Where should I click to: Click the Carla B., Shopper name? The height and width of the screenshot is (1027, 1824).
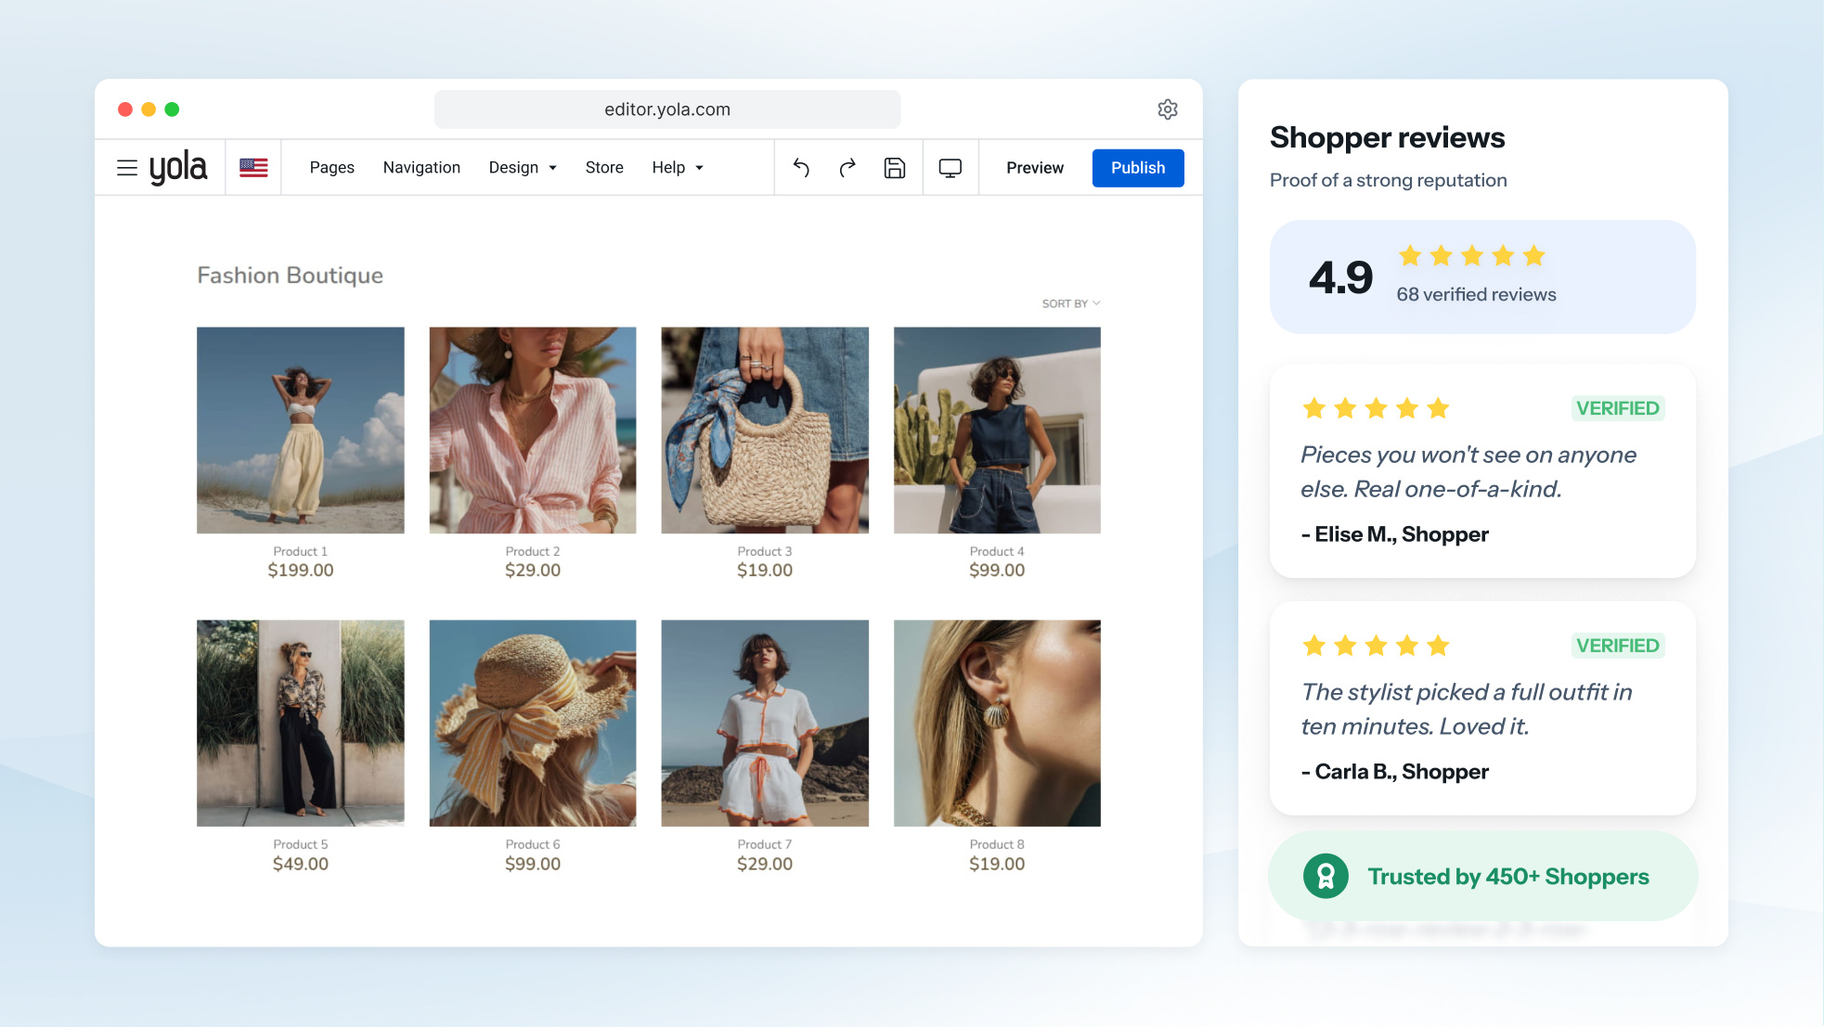1395,772
